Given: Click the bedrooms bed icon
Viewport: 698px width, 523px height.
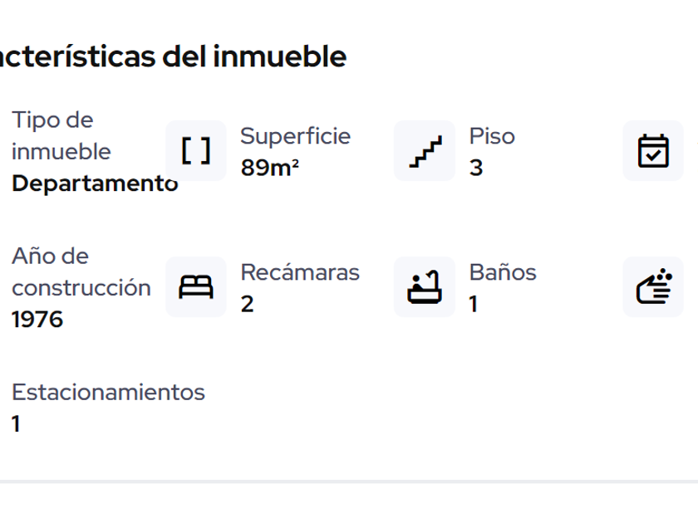Looking at the screenshot, I should (196, 287).
